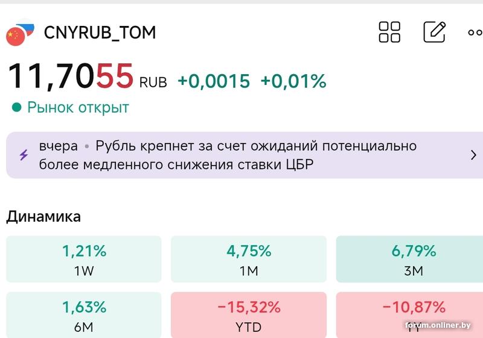The image size is (483, 338).
Task: Tap the 11,7055 price value
Action: pyautogui.click(x=70, y=77)
